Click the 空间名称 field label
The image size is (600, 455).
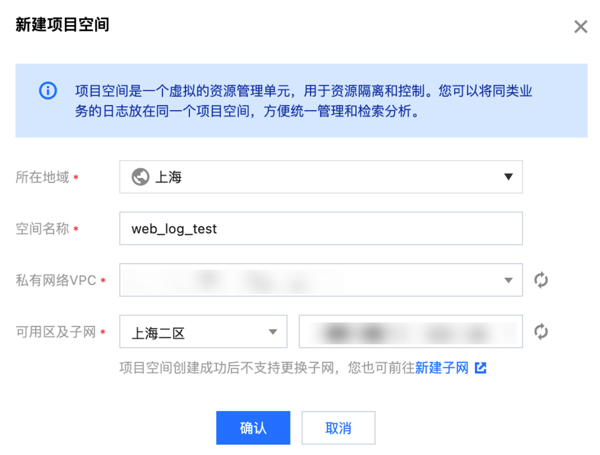tap(42, 229)
